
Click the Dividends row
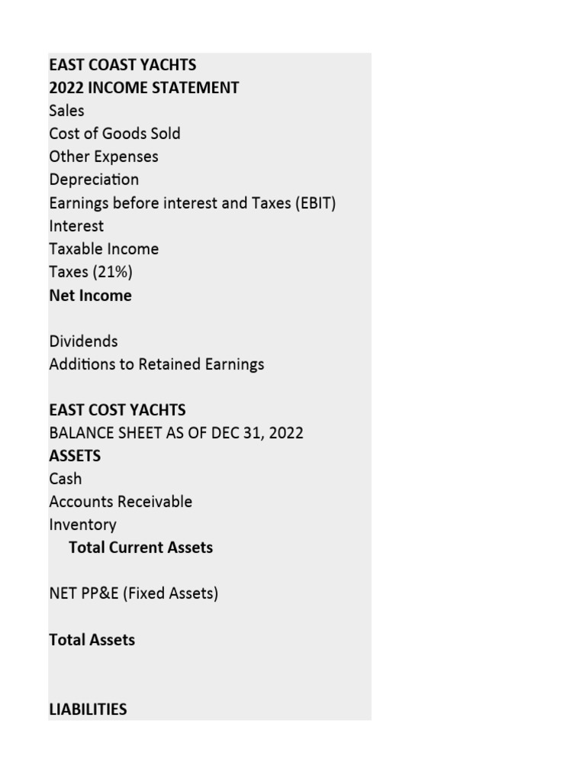(x=83, y=341)
